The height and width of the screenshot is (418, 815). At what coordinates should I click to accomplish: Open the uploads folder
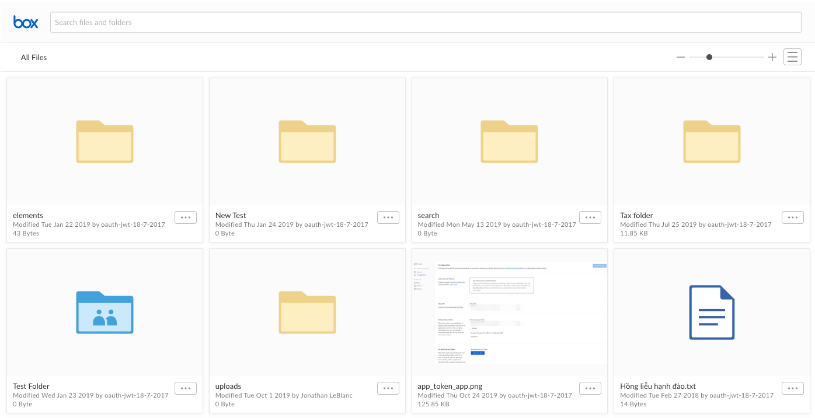(307, 312)
